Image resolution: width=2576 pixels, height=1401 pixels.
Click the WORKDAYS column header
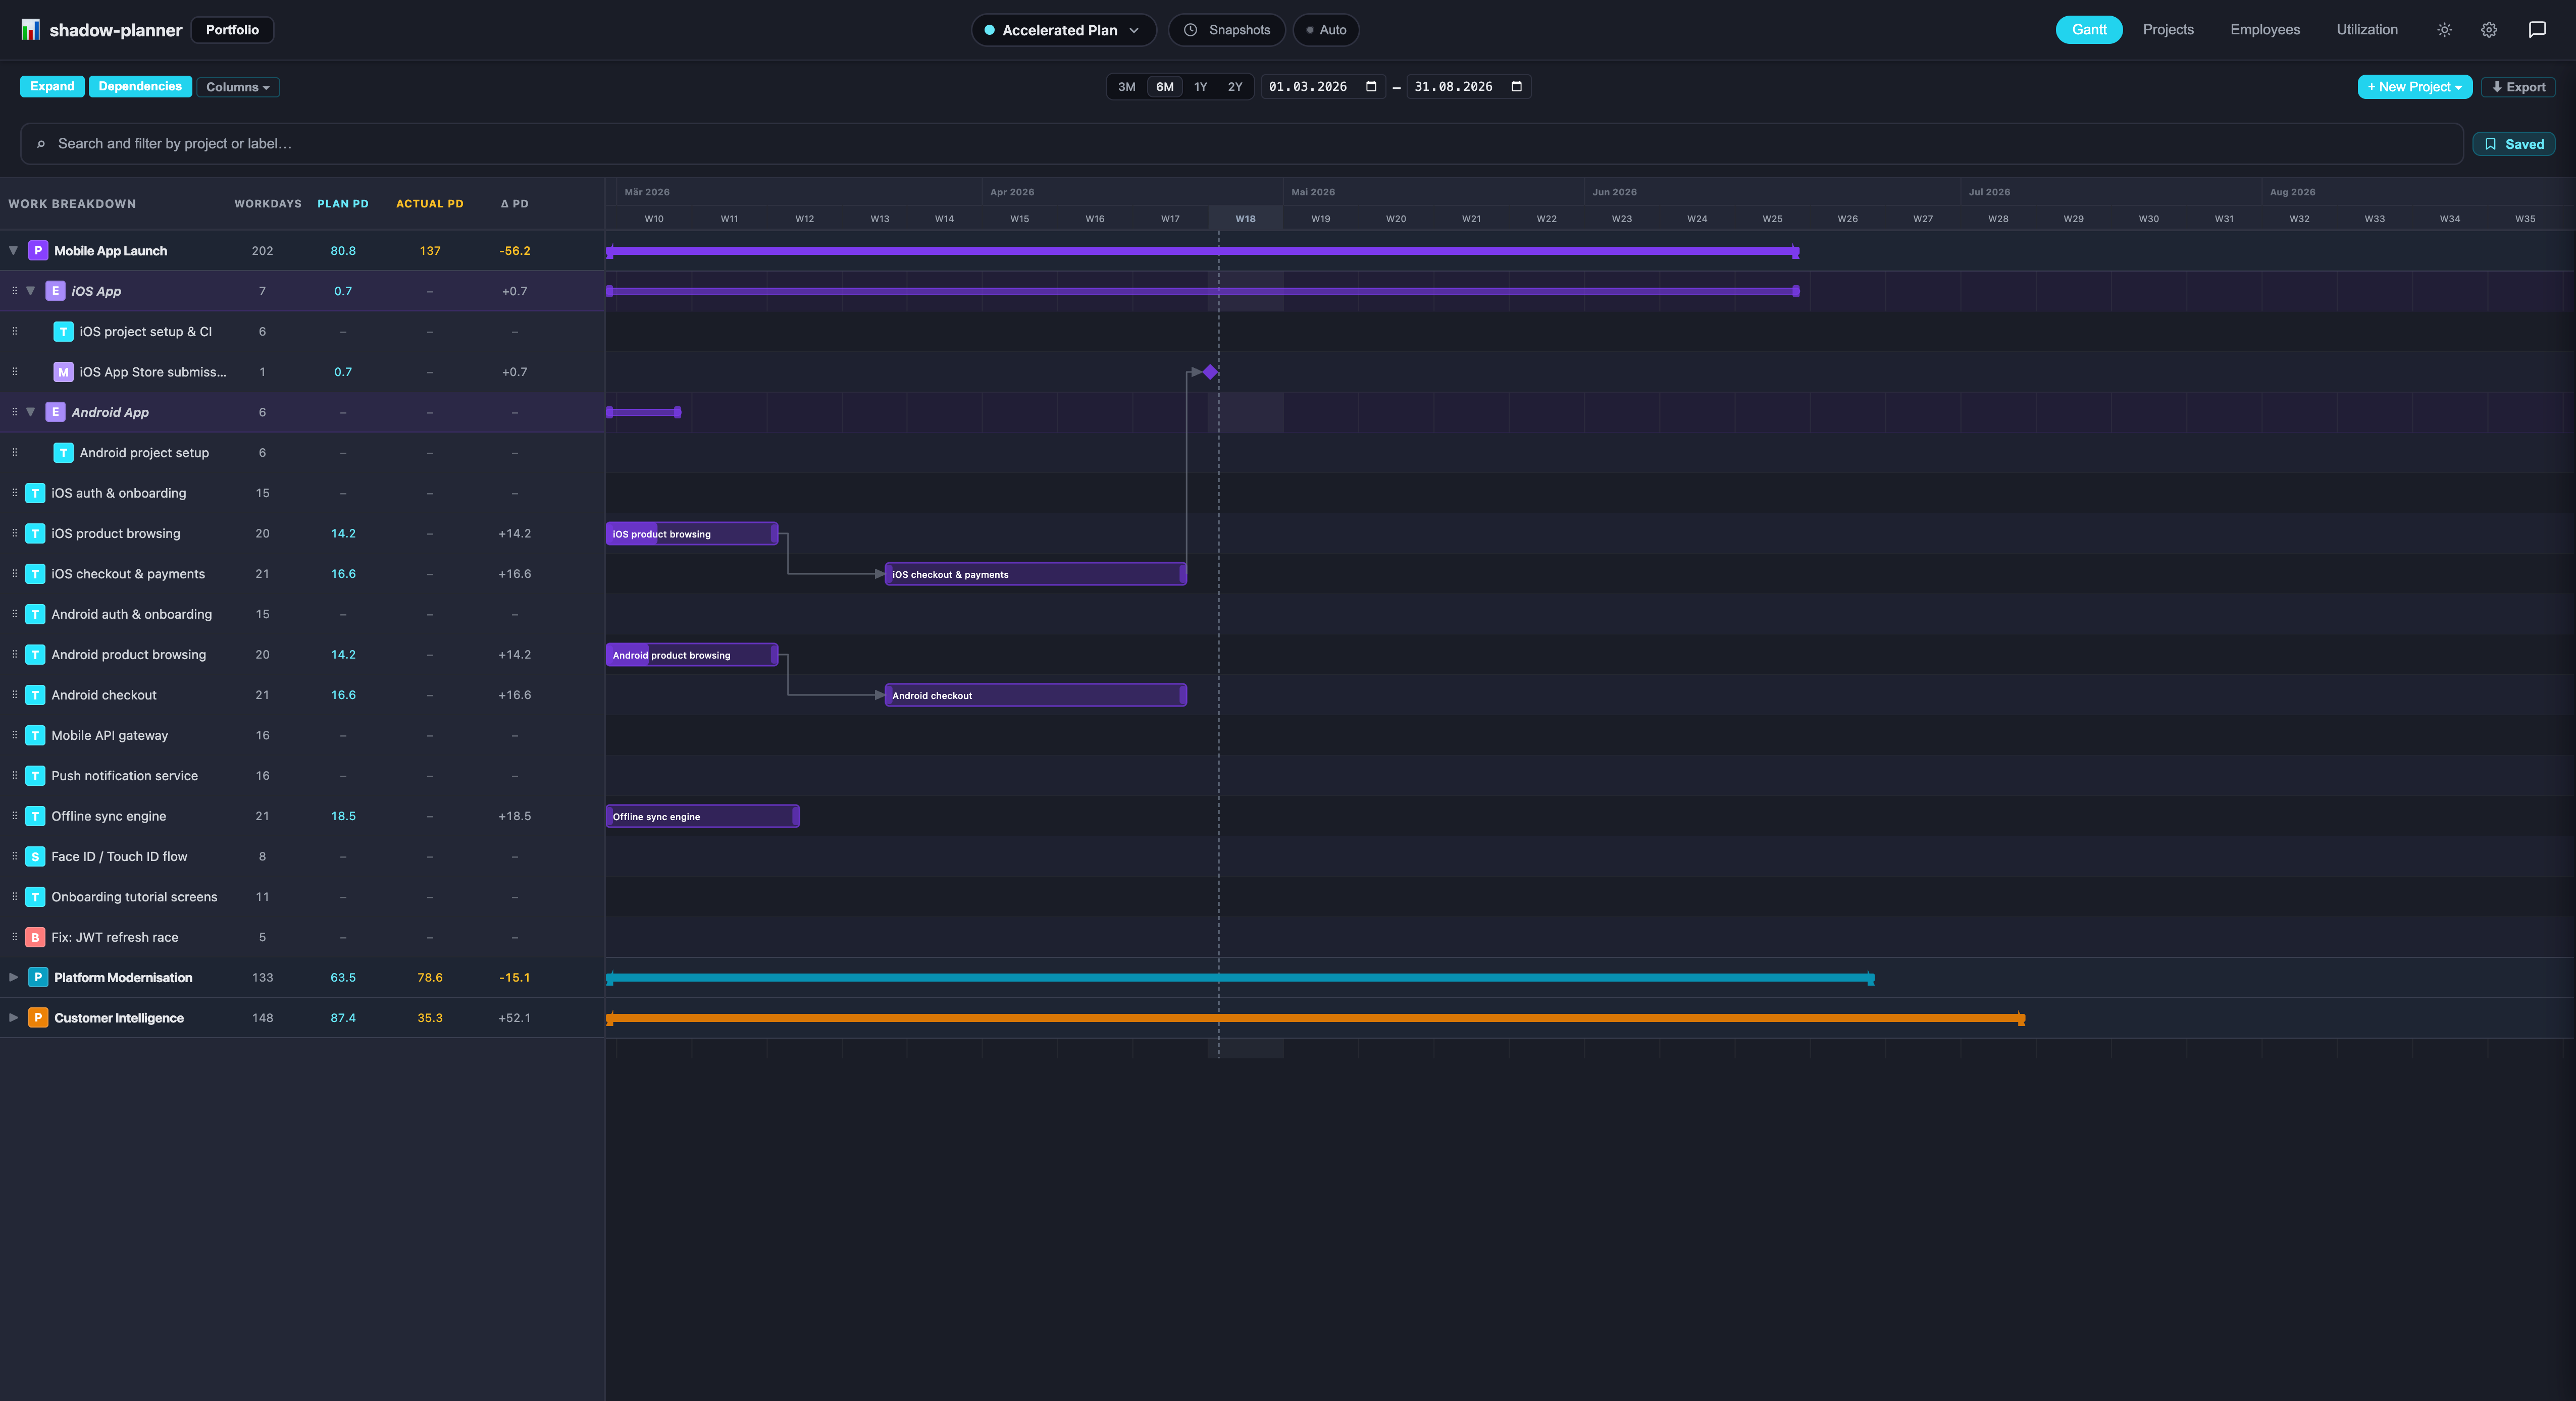pyautogui.click(x=268, y=204)
